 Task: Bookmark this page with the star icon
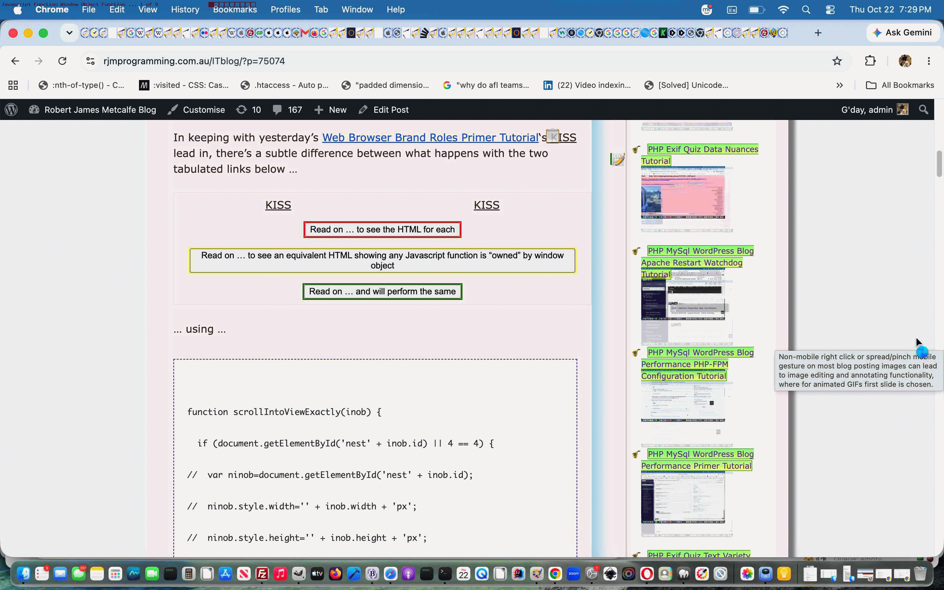pos(837,61)
